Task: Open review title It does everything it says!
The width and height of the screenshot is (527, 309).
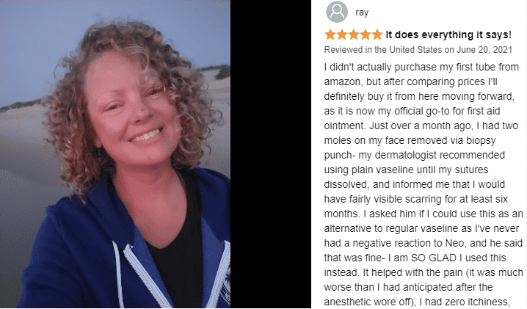Action: pyautogui.click(x=448, y=34)
